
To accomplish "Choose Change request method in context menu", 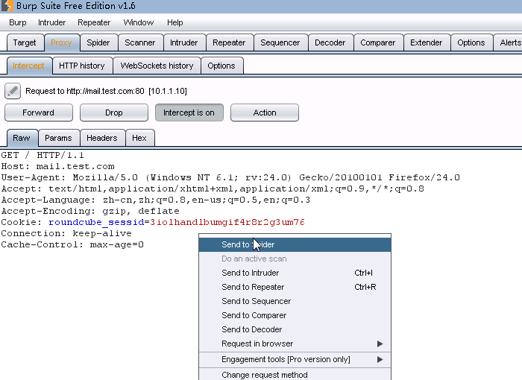I will coord(295,375).
